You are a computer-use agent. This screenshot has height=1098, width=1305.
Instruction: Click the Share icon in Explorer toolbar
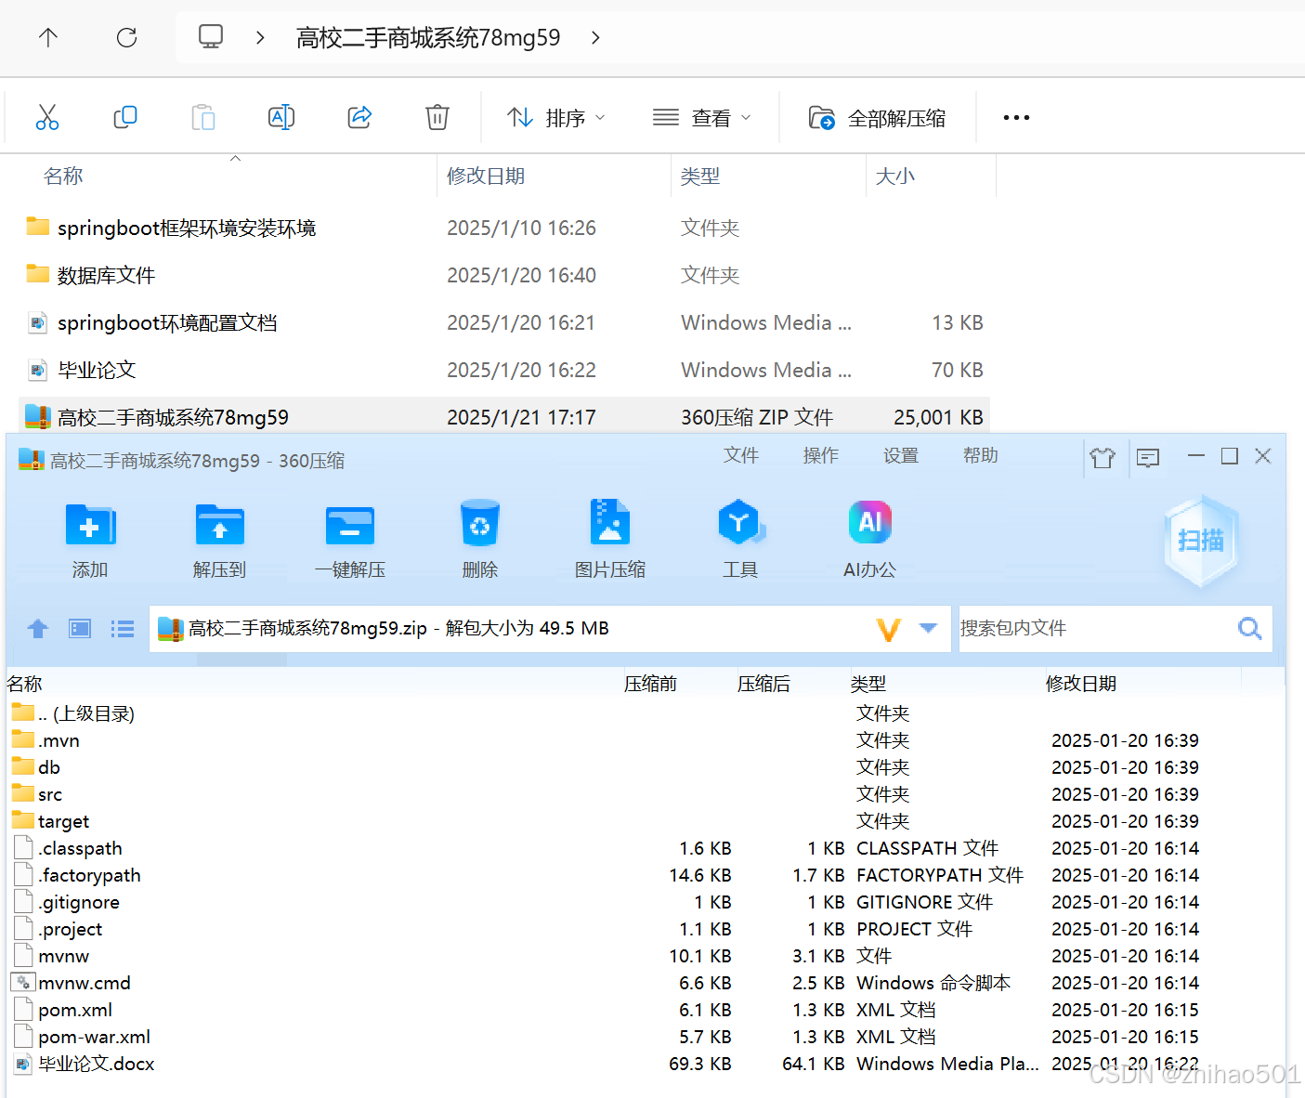pyautogui.click(x=359, y=117)
